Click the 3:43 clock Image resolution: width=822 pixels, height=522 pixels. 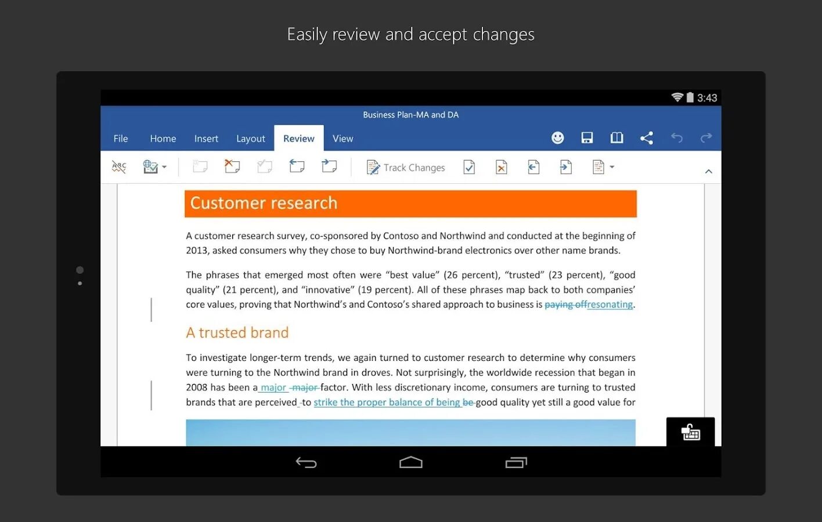click(707, 98)
